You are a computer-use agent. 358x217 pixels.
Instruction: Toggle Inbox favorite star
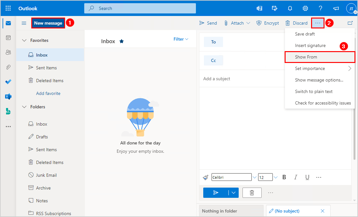pos(122,42)
